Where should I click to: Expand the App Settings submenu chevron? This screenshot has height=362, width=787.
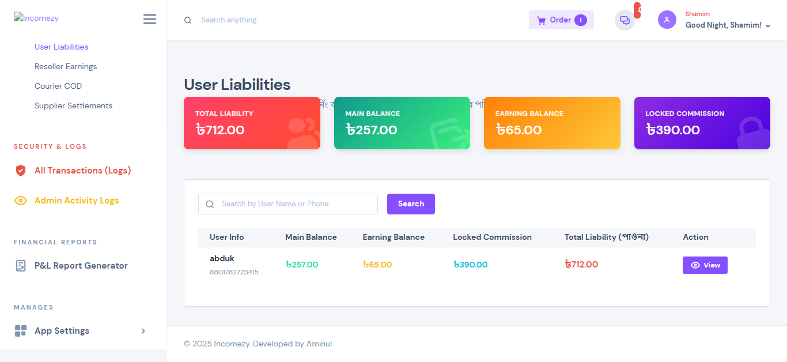click(143, 331)
